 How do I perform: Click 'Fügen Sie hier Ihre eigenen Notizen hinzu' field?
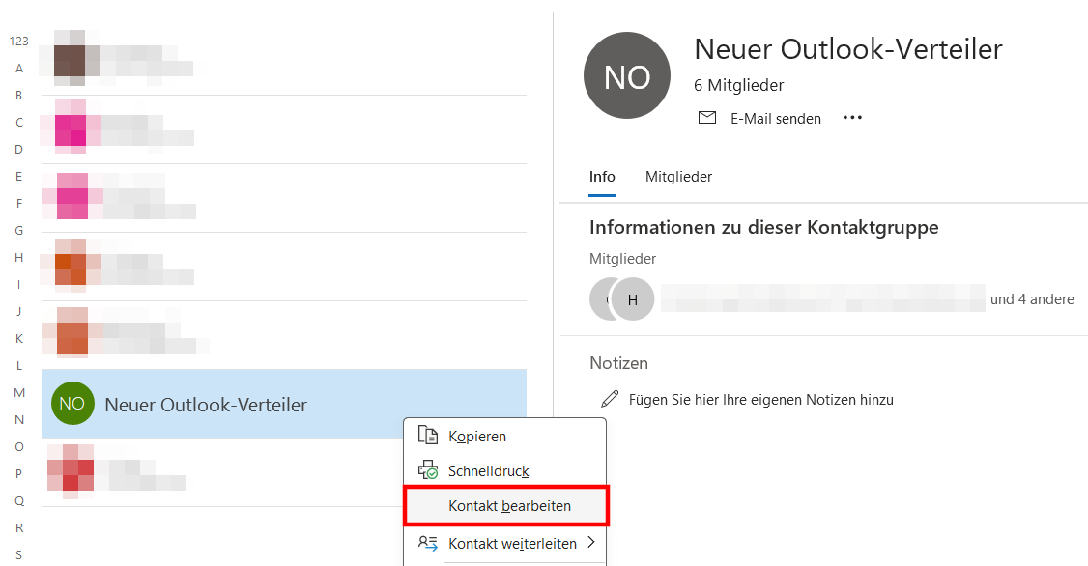761,400
